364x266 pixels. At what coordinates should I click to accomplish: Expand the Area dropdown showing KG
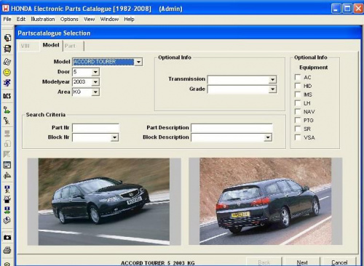coord(95,92)
